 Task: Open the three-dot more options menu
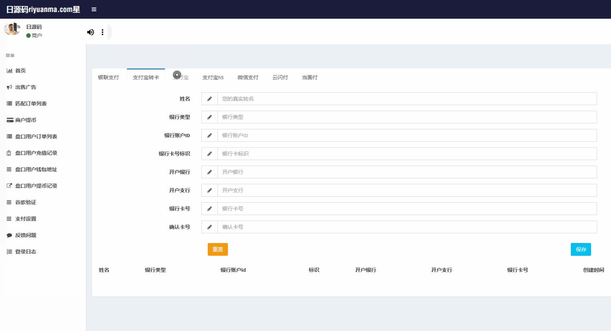(103, 32)
